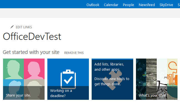This screenshot has height=102, width=180.
Task: Click REMOVE THIS link
Action: tap(74, 53)
